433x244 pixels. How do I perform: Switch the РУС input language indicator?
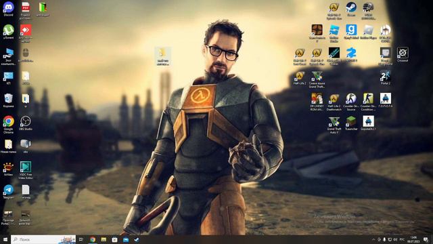pyautogui.click(x=402, y=239)
